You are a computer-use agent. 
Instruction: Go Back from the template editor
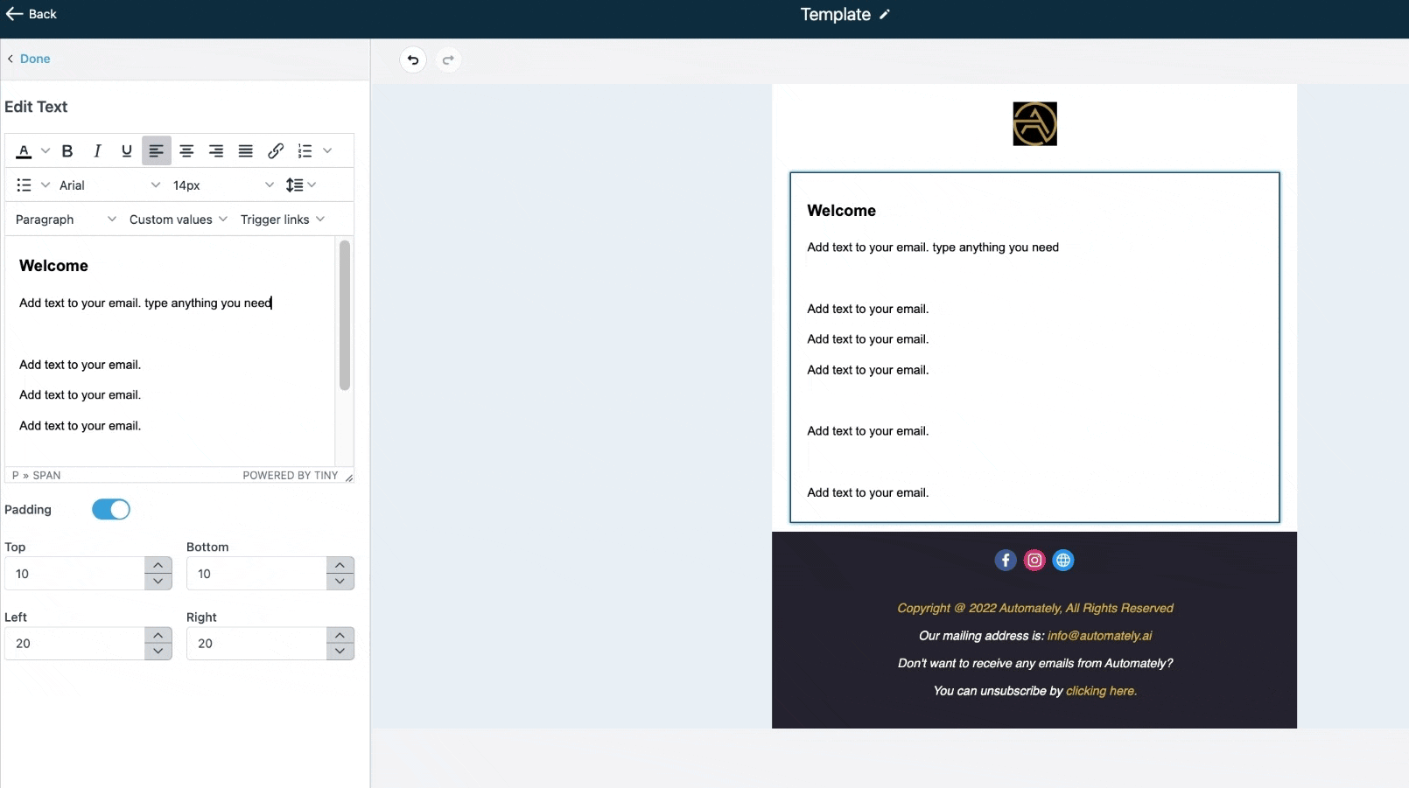(32, 14)
